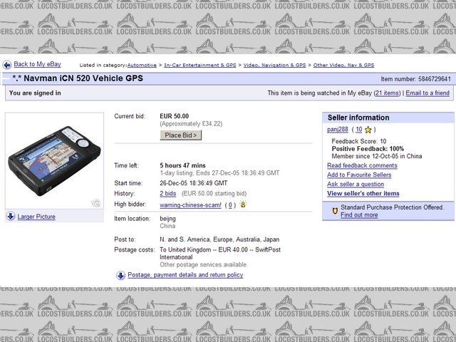The height and width of the screenshot is (342, 456).
Task: Click the EUR 50.00 current bid value
Action: 174,116
